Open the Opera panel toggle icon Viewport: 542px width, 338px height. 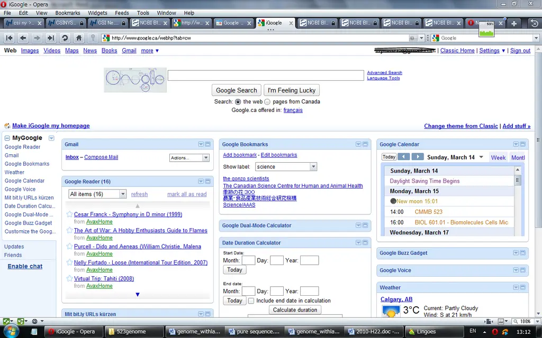(x=6, y=322)
